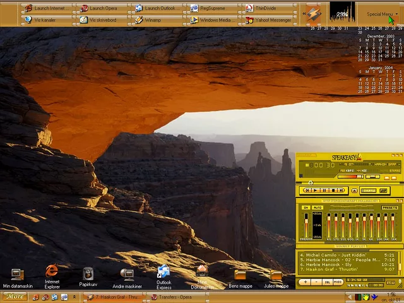Select playlist track Herbie Hancock - Sly
This screenshot has height=303, width=404.
(x=347, y=264)
